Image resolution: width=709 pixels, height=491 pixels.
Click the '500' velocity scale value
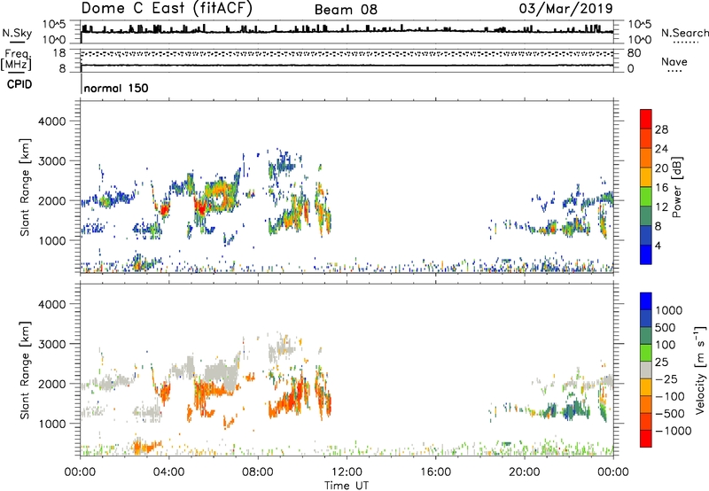coord(665,328)
